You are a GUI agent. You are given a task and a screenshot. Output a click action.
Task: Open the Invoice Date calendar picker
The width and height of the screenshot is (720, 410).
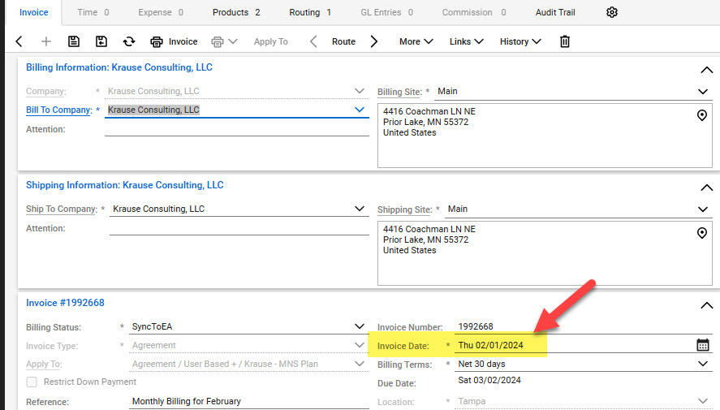703,345
